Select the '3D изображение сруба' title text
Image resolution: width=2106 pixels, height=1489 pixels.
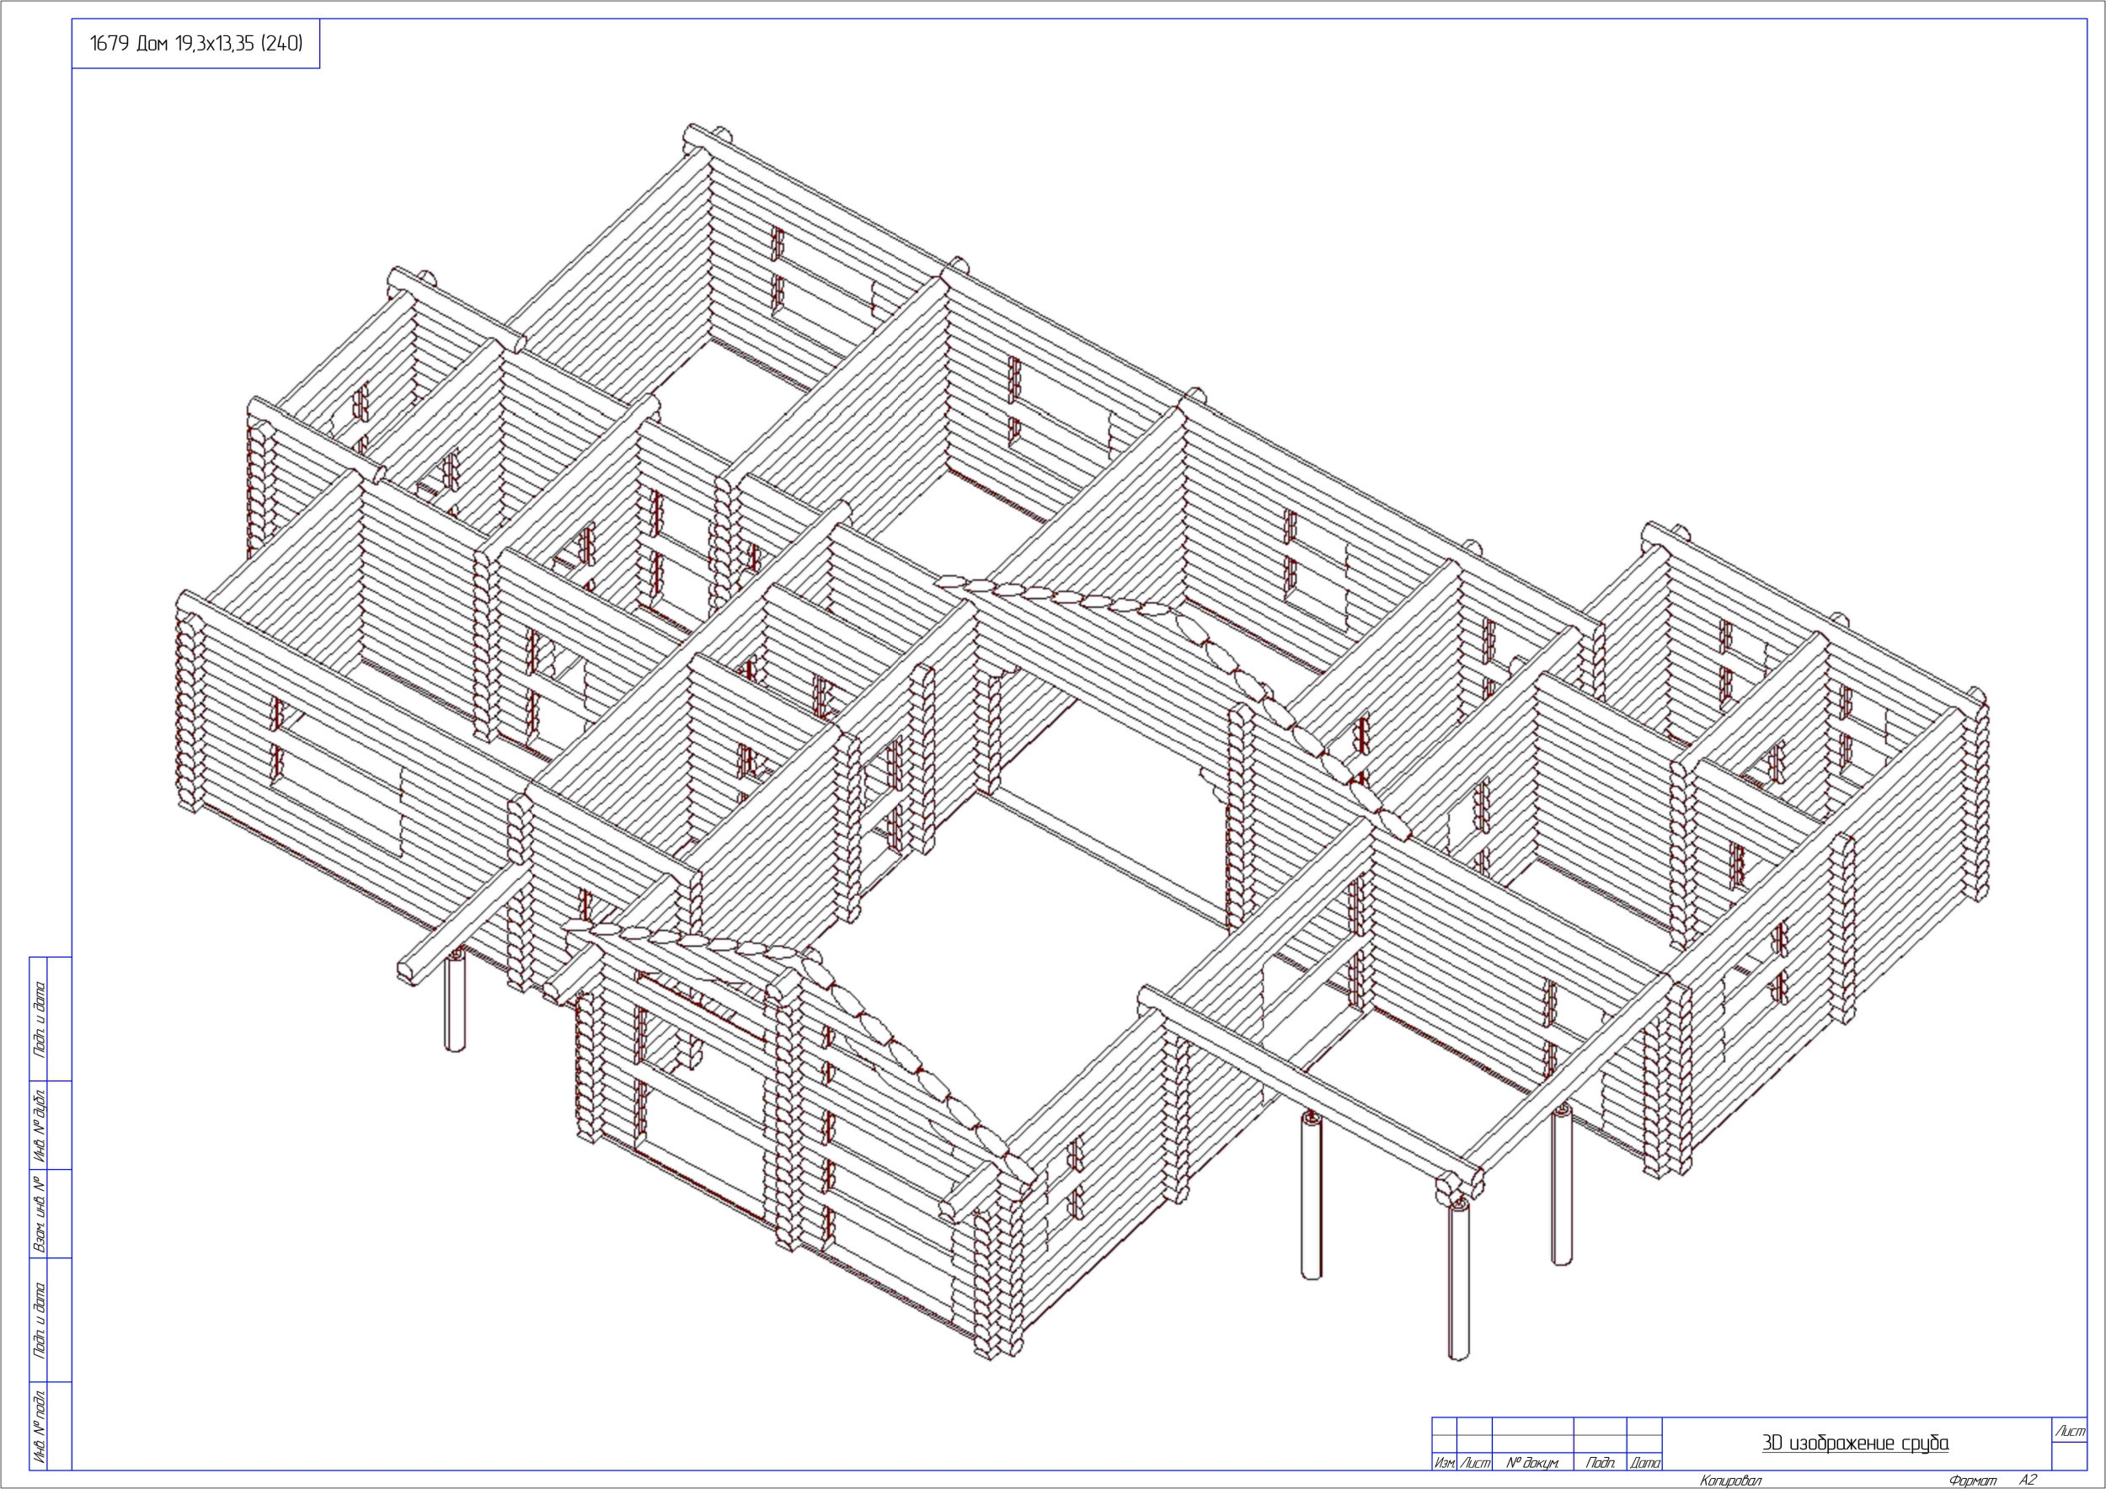(1855, 1444)
